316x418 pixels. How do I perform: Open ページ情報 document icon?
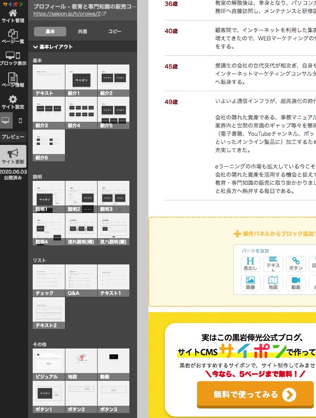click(13, 80)
